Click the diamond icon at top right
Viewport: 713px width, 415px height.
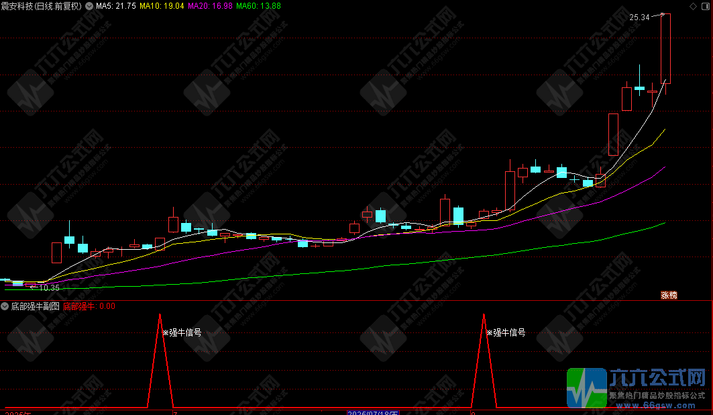(x=693, y=6)
